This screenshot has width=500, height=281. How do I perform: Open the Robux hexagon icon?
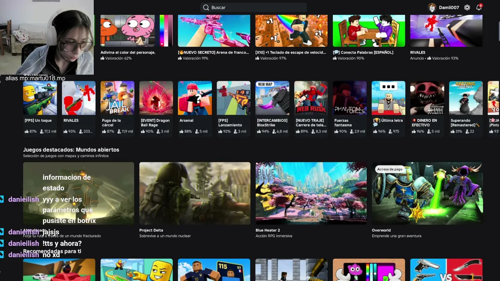[x=467, y=7]
